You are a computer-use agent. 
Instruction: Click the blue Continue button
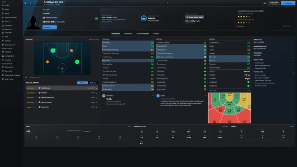click(288, 3)
